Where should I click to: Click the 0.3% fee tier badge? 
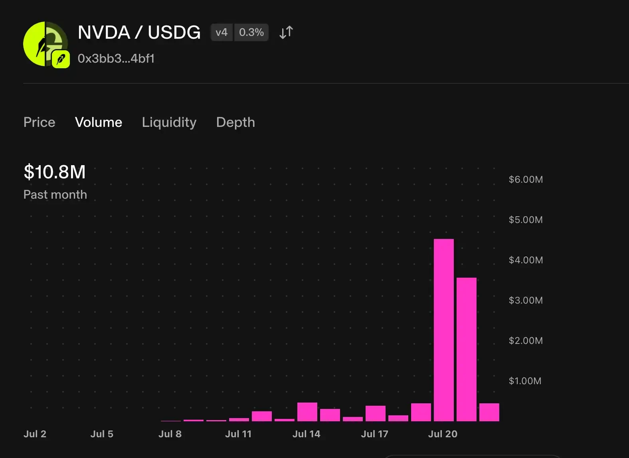[x=251, y=32]
